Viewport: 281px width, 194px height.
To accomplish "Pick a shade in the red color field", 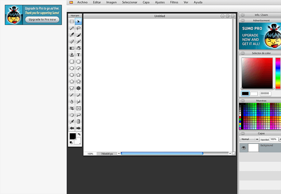I will [x=257, y=73].
